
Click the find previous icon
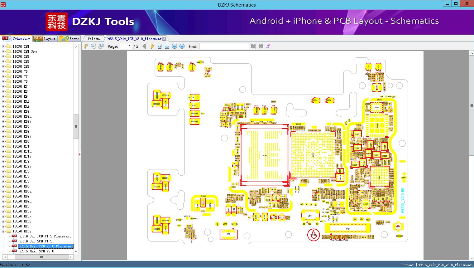coord(253,46)
